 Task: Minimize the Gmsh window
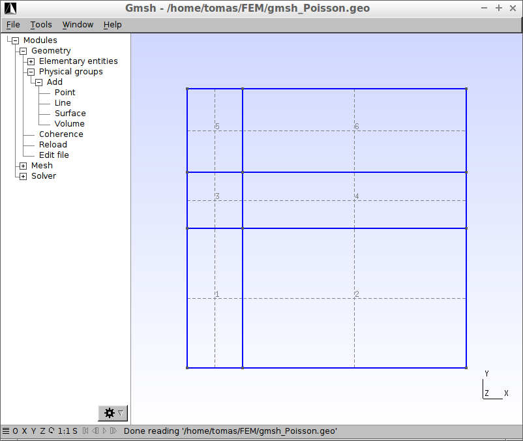coord(484,8)
